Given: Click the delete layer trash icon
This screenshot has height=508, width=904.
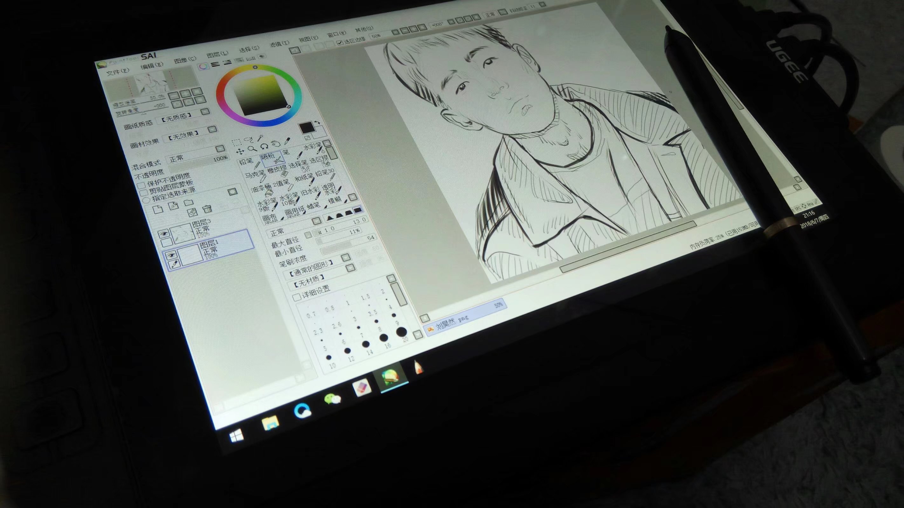Looking at the screenshot, I should click(207, 209).
